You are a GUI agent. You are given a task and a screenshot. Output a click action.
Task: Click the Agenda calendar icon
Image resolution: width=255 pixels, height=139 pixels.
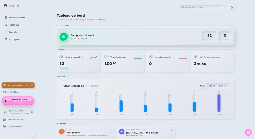click(x=6, y=32)
